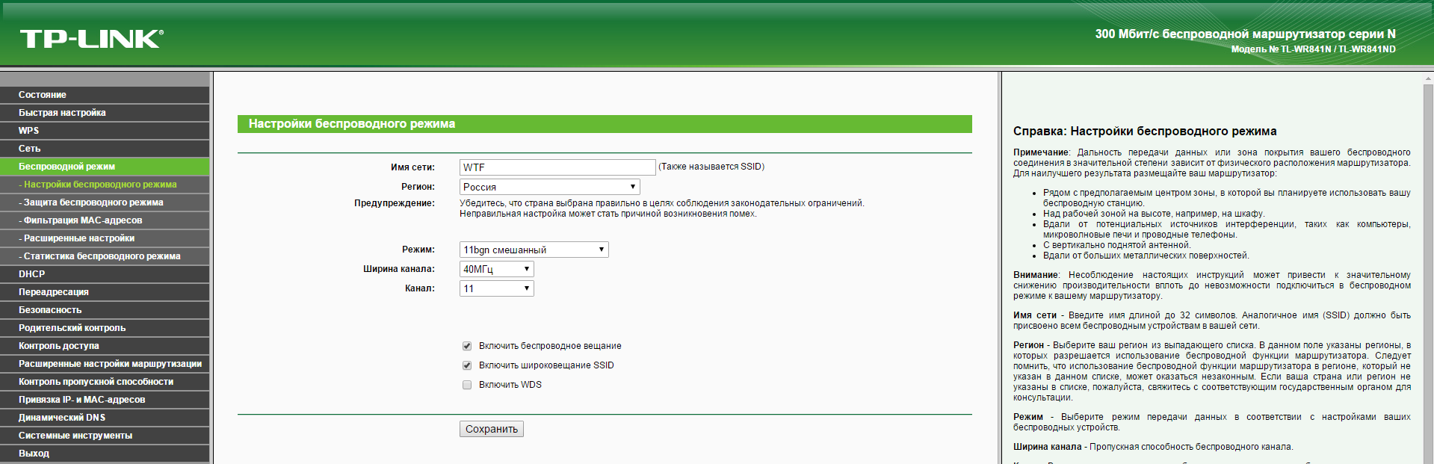Open Статистика беспроводного режима submenu
This screenshot has width=1434, height=464.
(x=105, y=256)
